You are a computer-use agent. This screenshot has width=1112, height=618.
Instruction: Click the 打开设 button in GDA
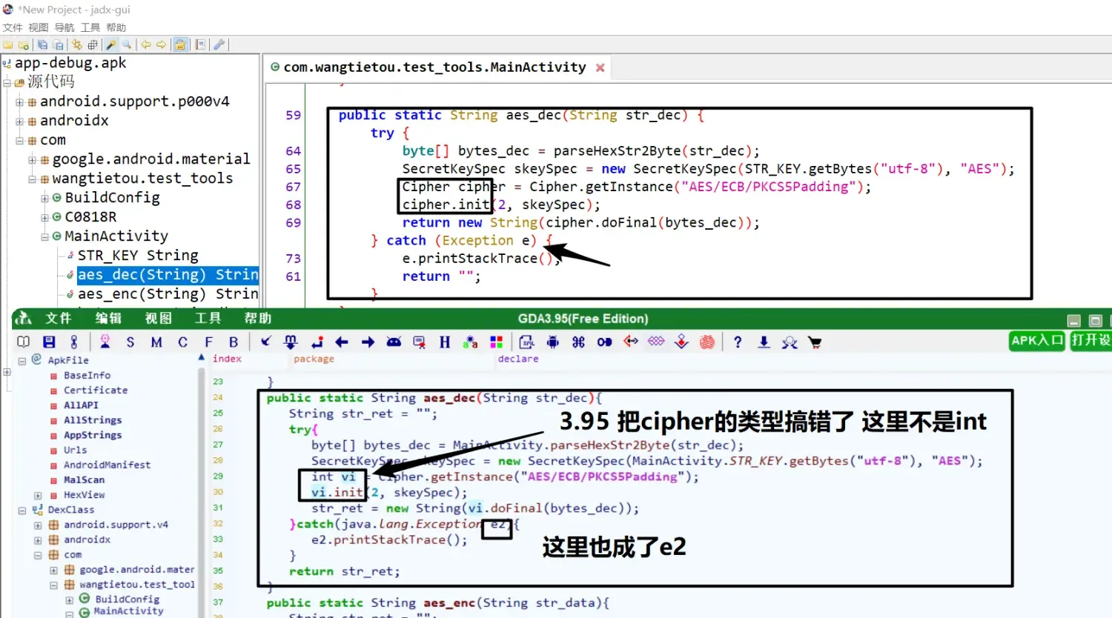click(x=1089, y=342)
